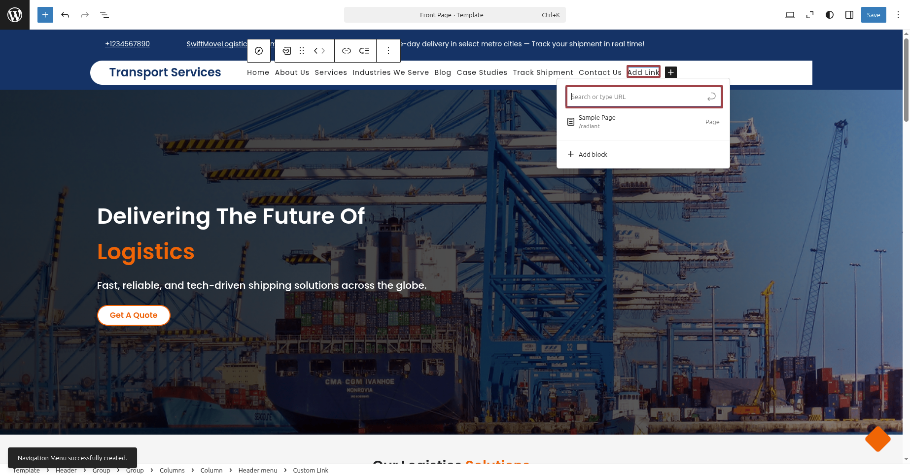The width and height of the screenshot is (910, 476).
Task: Select the Fast, reliable shipping tagline
Action: click(262, 285)
